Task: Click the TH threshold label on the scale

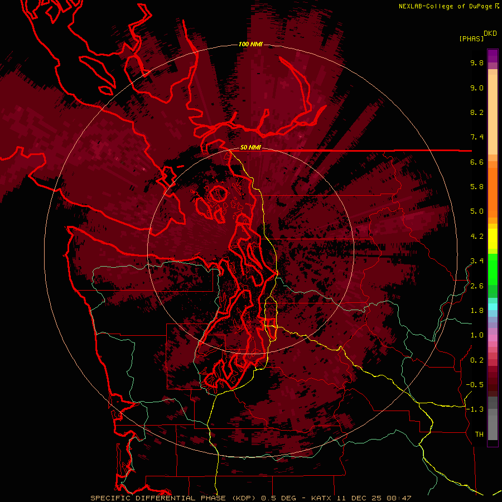Action: (x=479, y=435)
